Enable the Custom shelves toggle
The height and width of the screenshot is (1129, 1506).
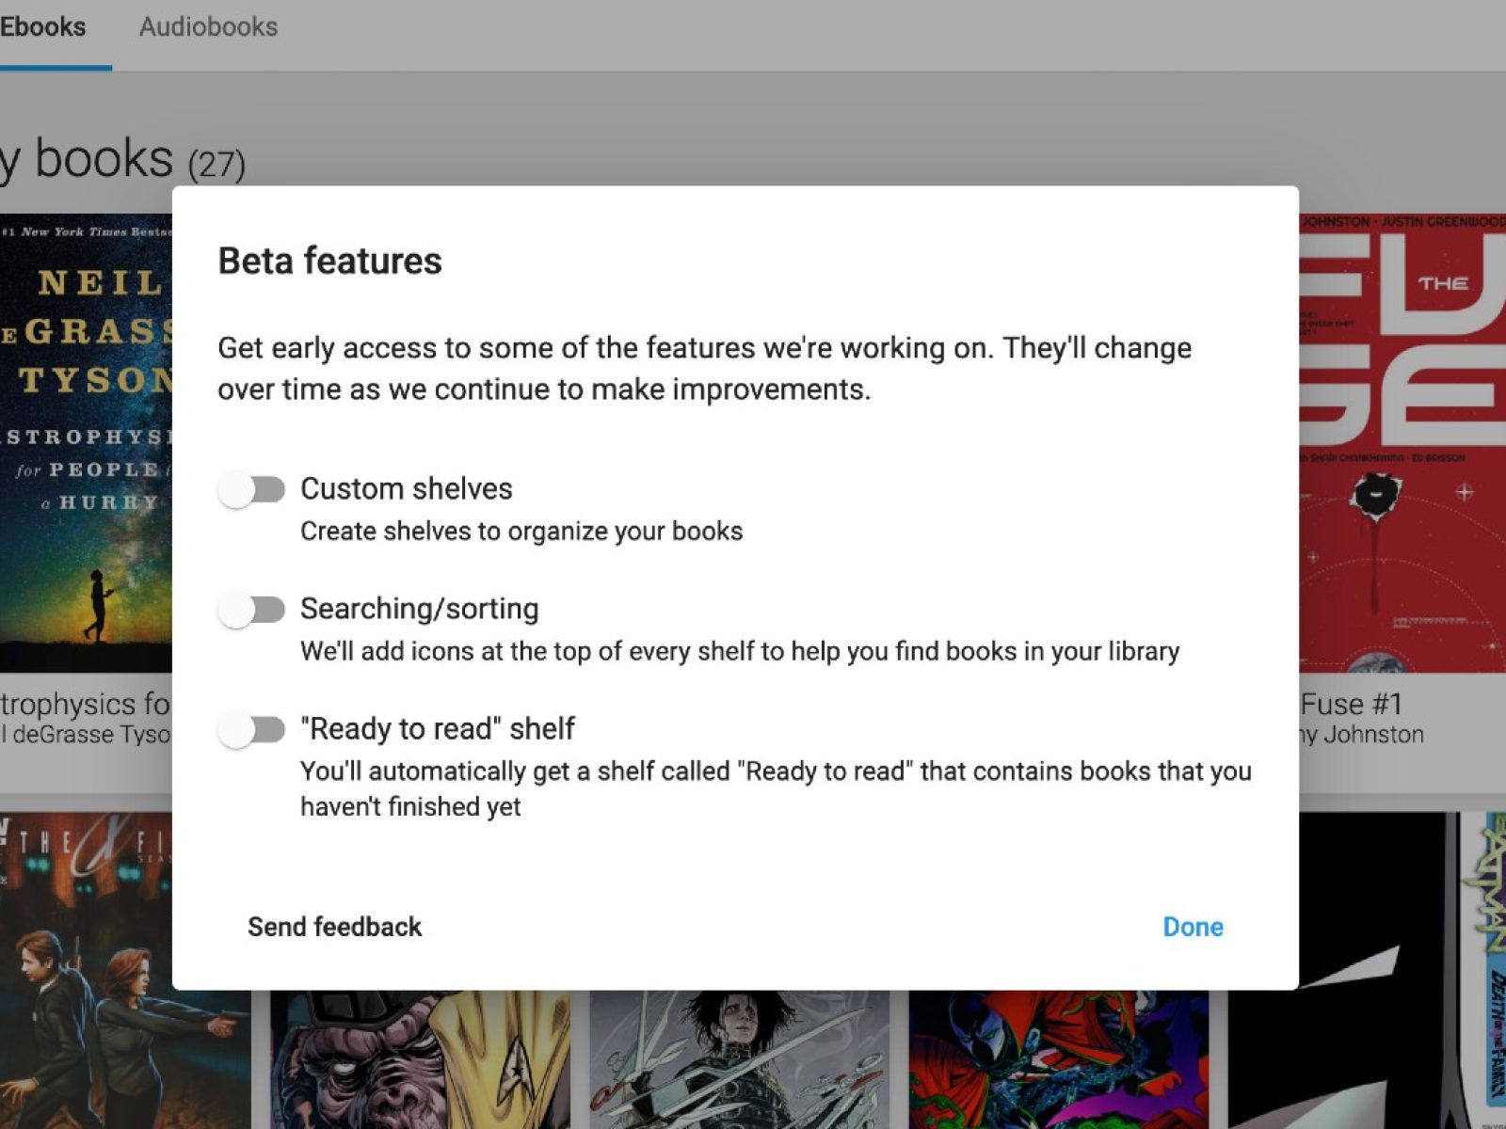pyautogui.click(x=251, y=489)
